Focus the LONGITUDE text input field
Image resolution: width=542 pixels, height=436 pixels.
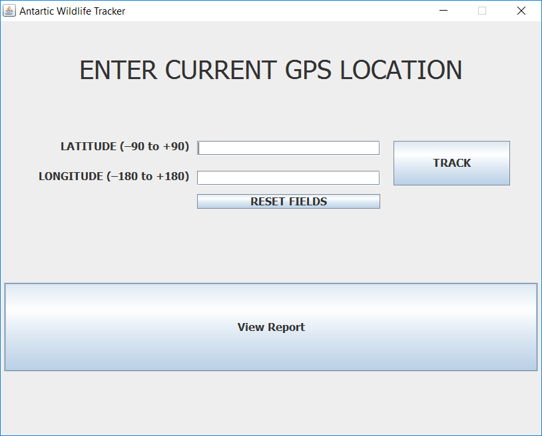pyautogui.click(x=288, y=177)
